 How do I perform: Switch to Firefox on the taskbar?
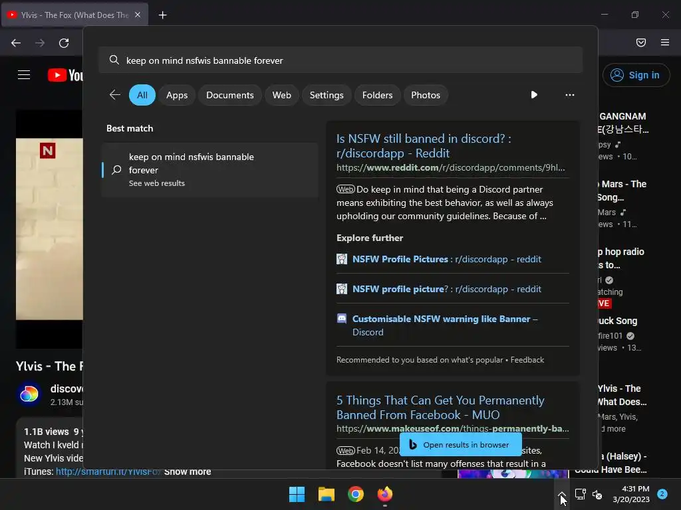tap(385, 494)
